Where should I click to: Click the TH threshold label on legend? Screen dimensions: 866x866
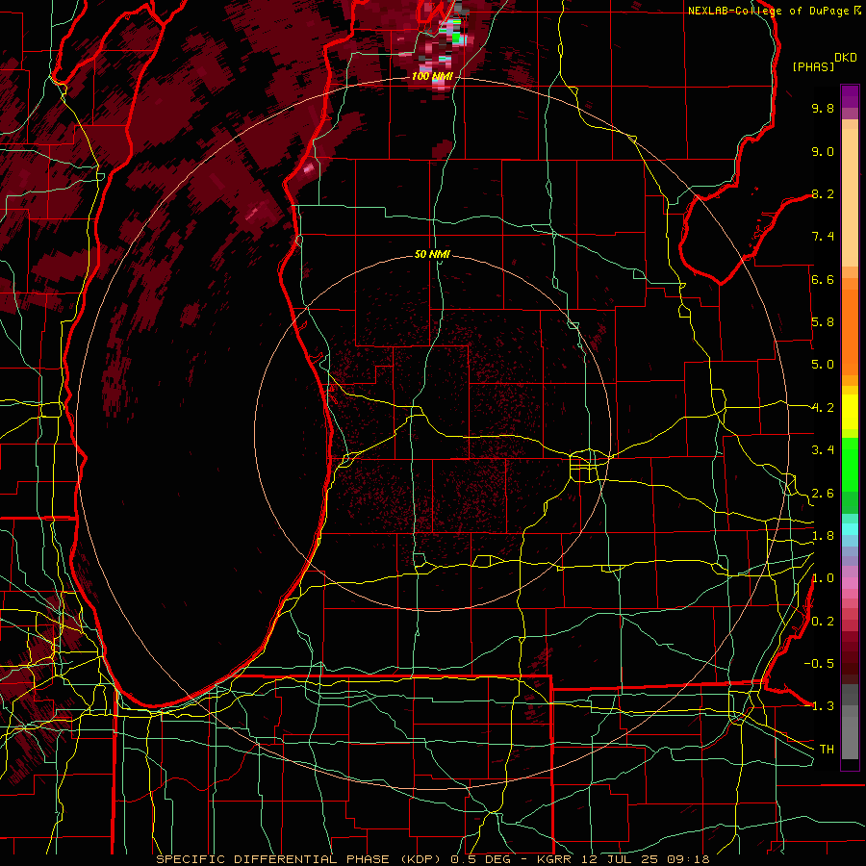pos(827,750)
